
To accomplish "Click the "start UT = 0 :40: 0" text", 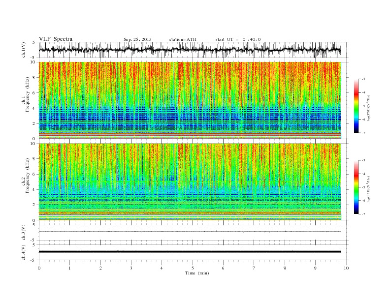I will tap(238, 39).
